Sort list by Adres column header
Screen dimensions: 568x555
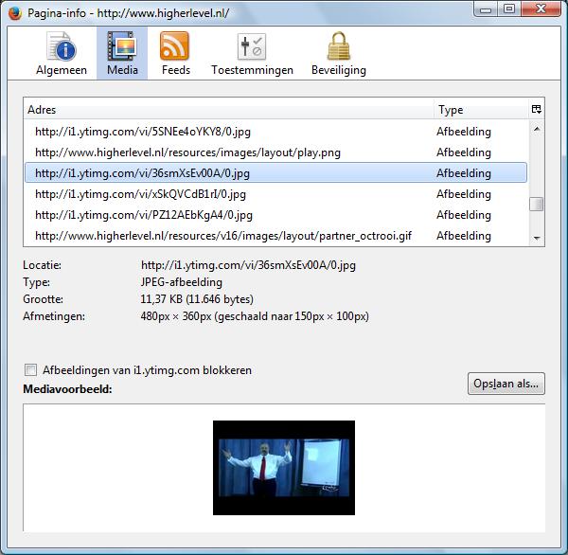228,110
